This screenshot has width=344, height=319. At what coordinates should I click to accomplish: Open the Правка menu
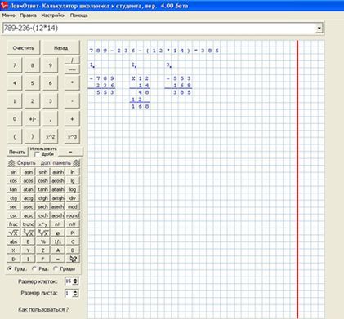click(x=28, y=16)
